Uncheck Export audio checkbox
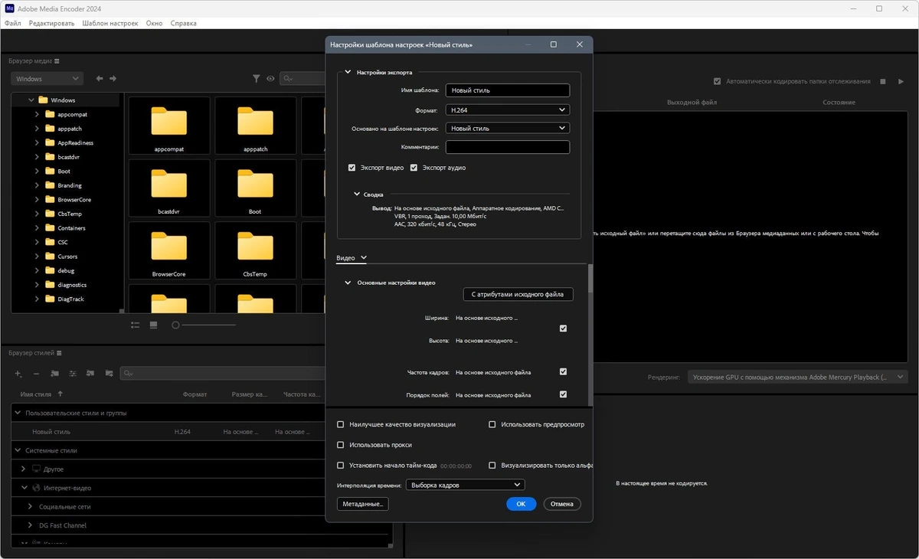The height and width of the screenshot is (559, 919). (x=414, y=168)
